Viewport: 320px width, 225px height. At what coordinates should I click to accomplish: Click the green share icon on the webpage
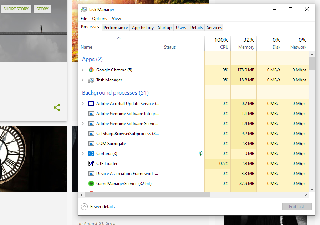tap(57, 107)
